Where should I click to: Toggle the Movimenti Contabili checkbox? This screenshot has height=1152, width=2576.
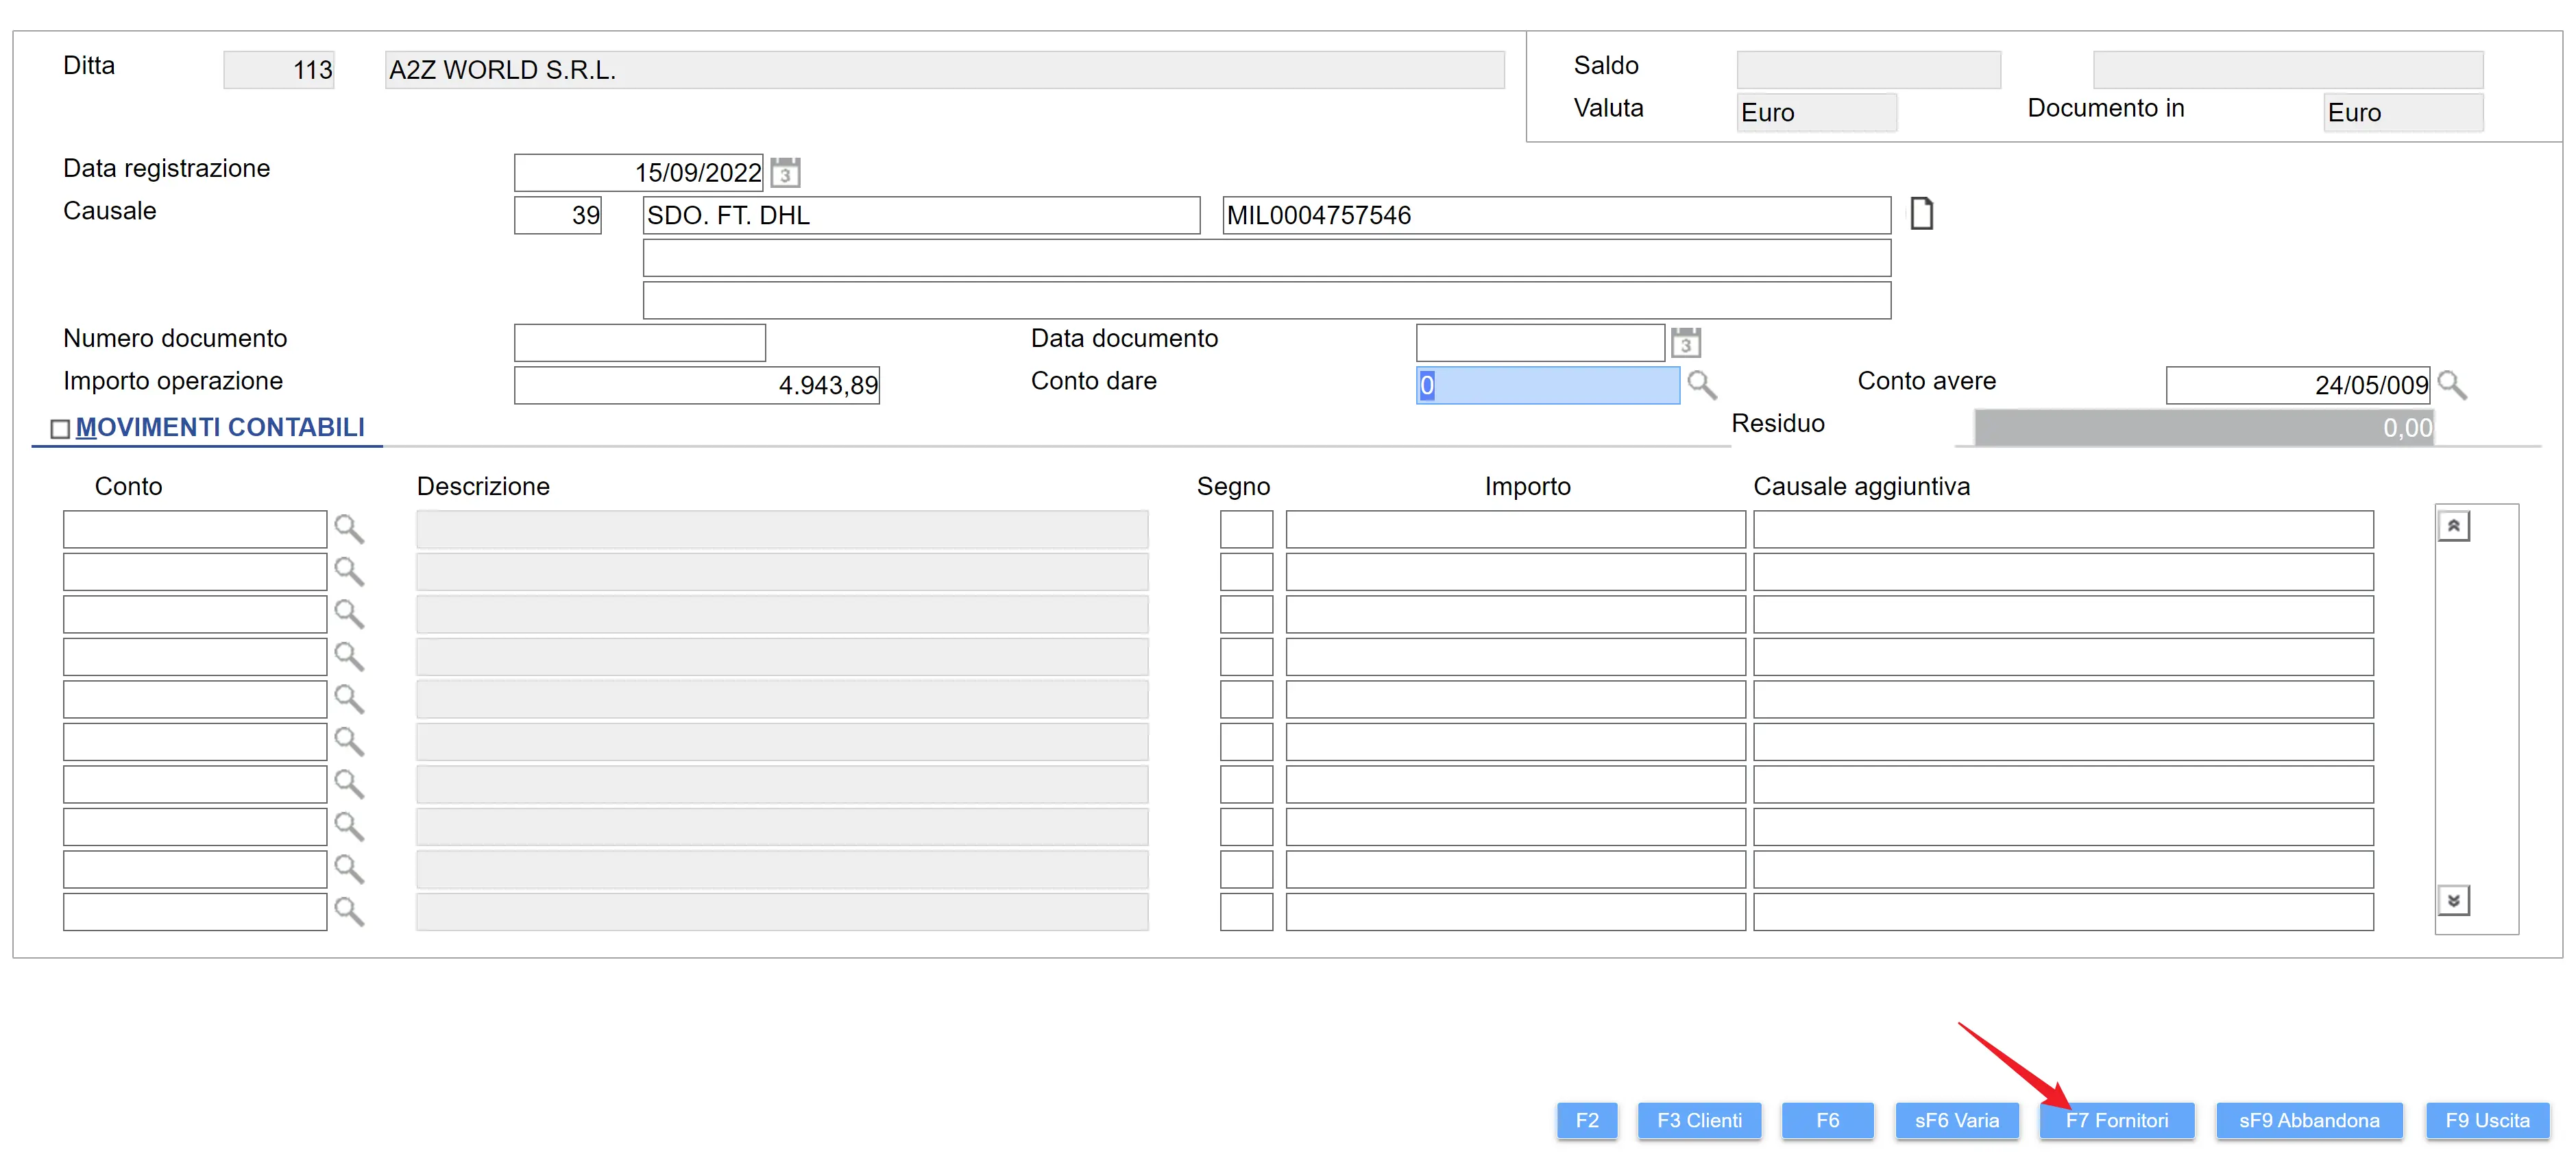tap(60, 429)
